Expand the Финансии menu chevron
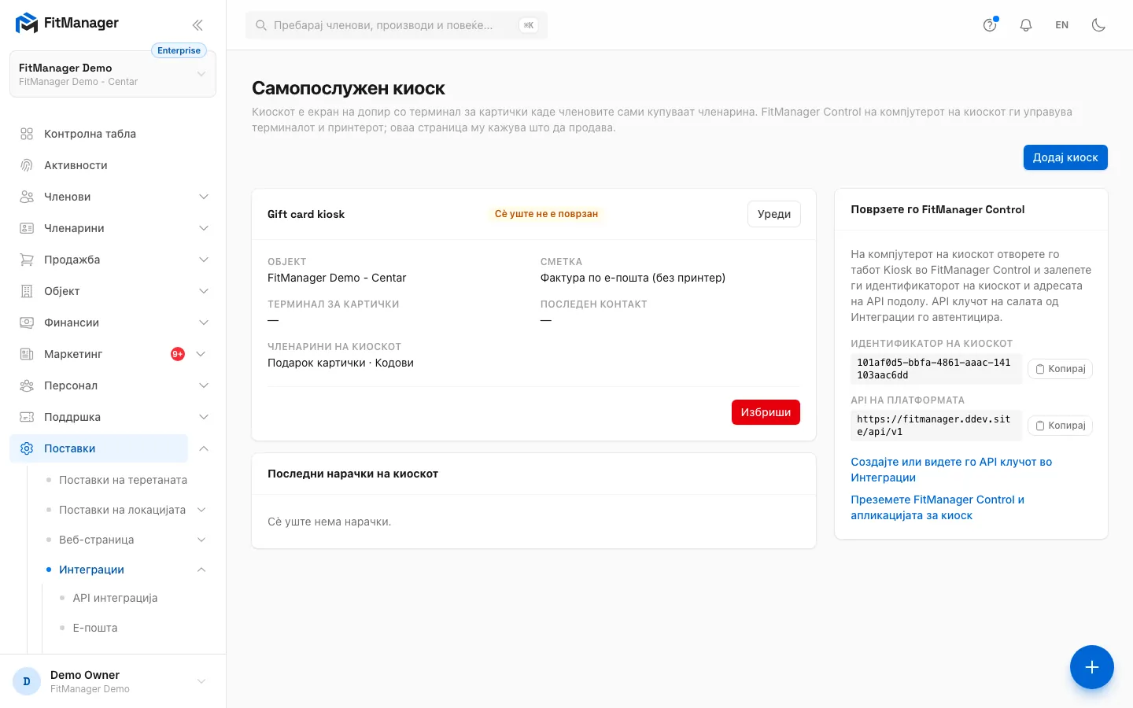This screenshot has width=1133, height=708. click(x=204, y=323)
